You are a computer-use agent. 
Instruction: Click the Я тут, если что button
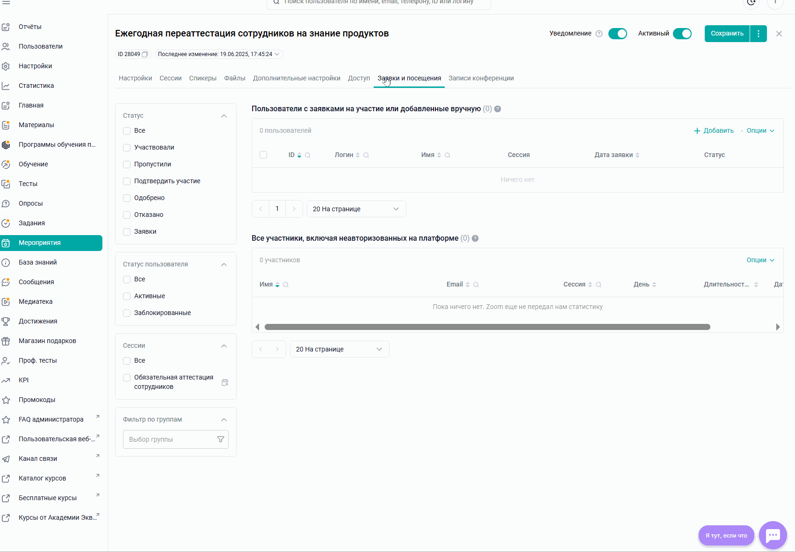pyautogui.click(x=726, y=536)
